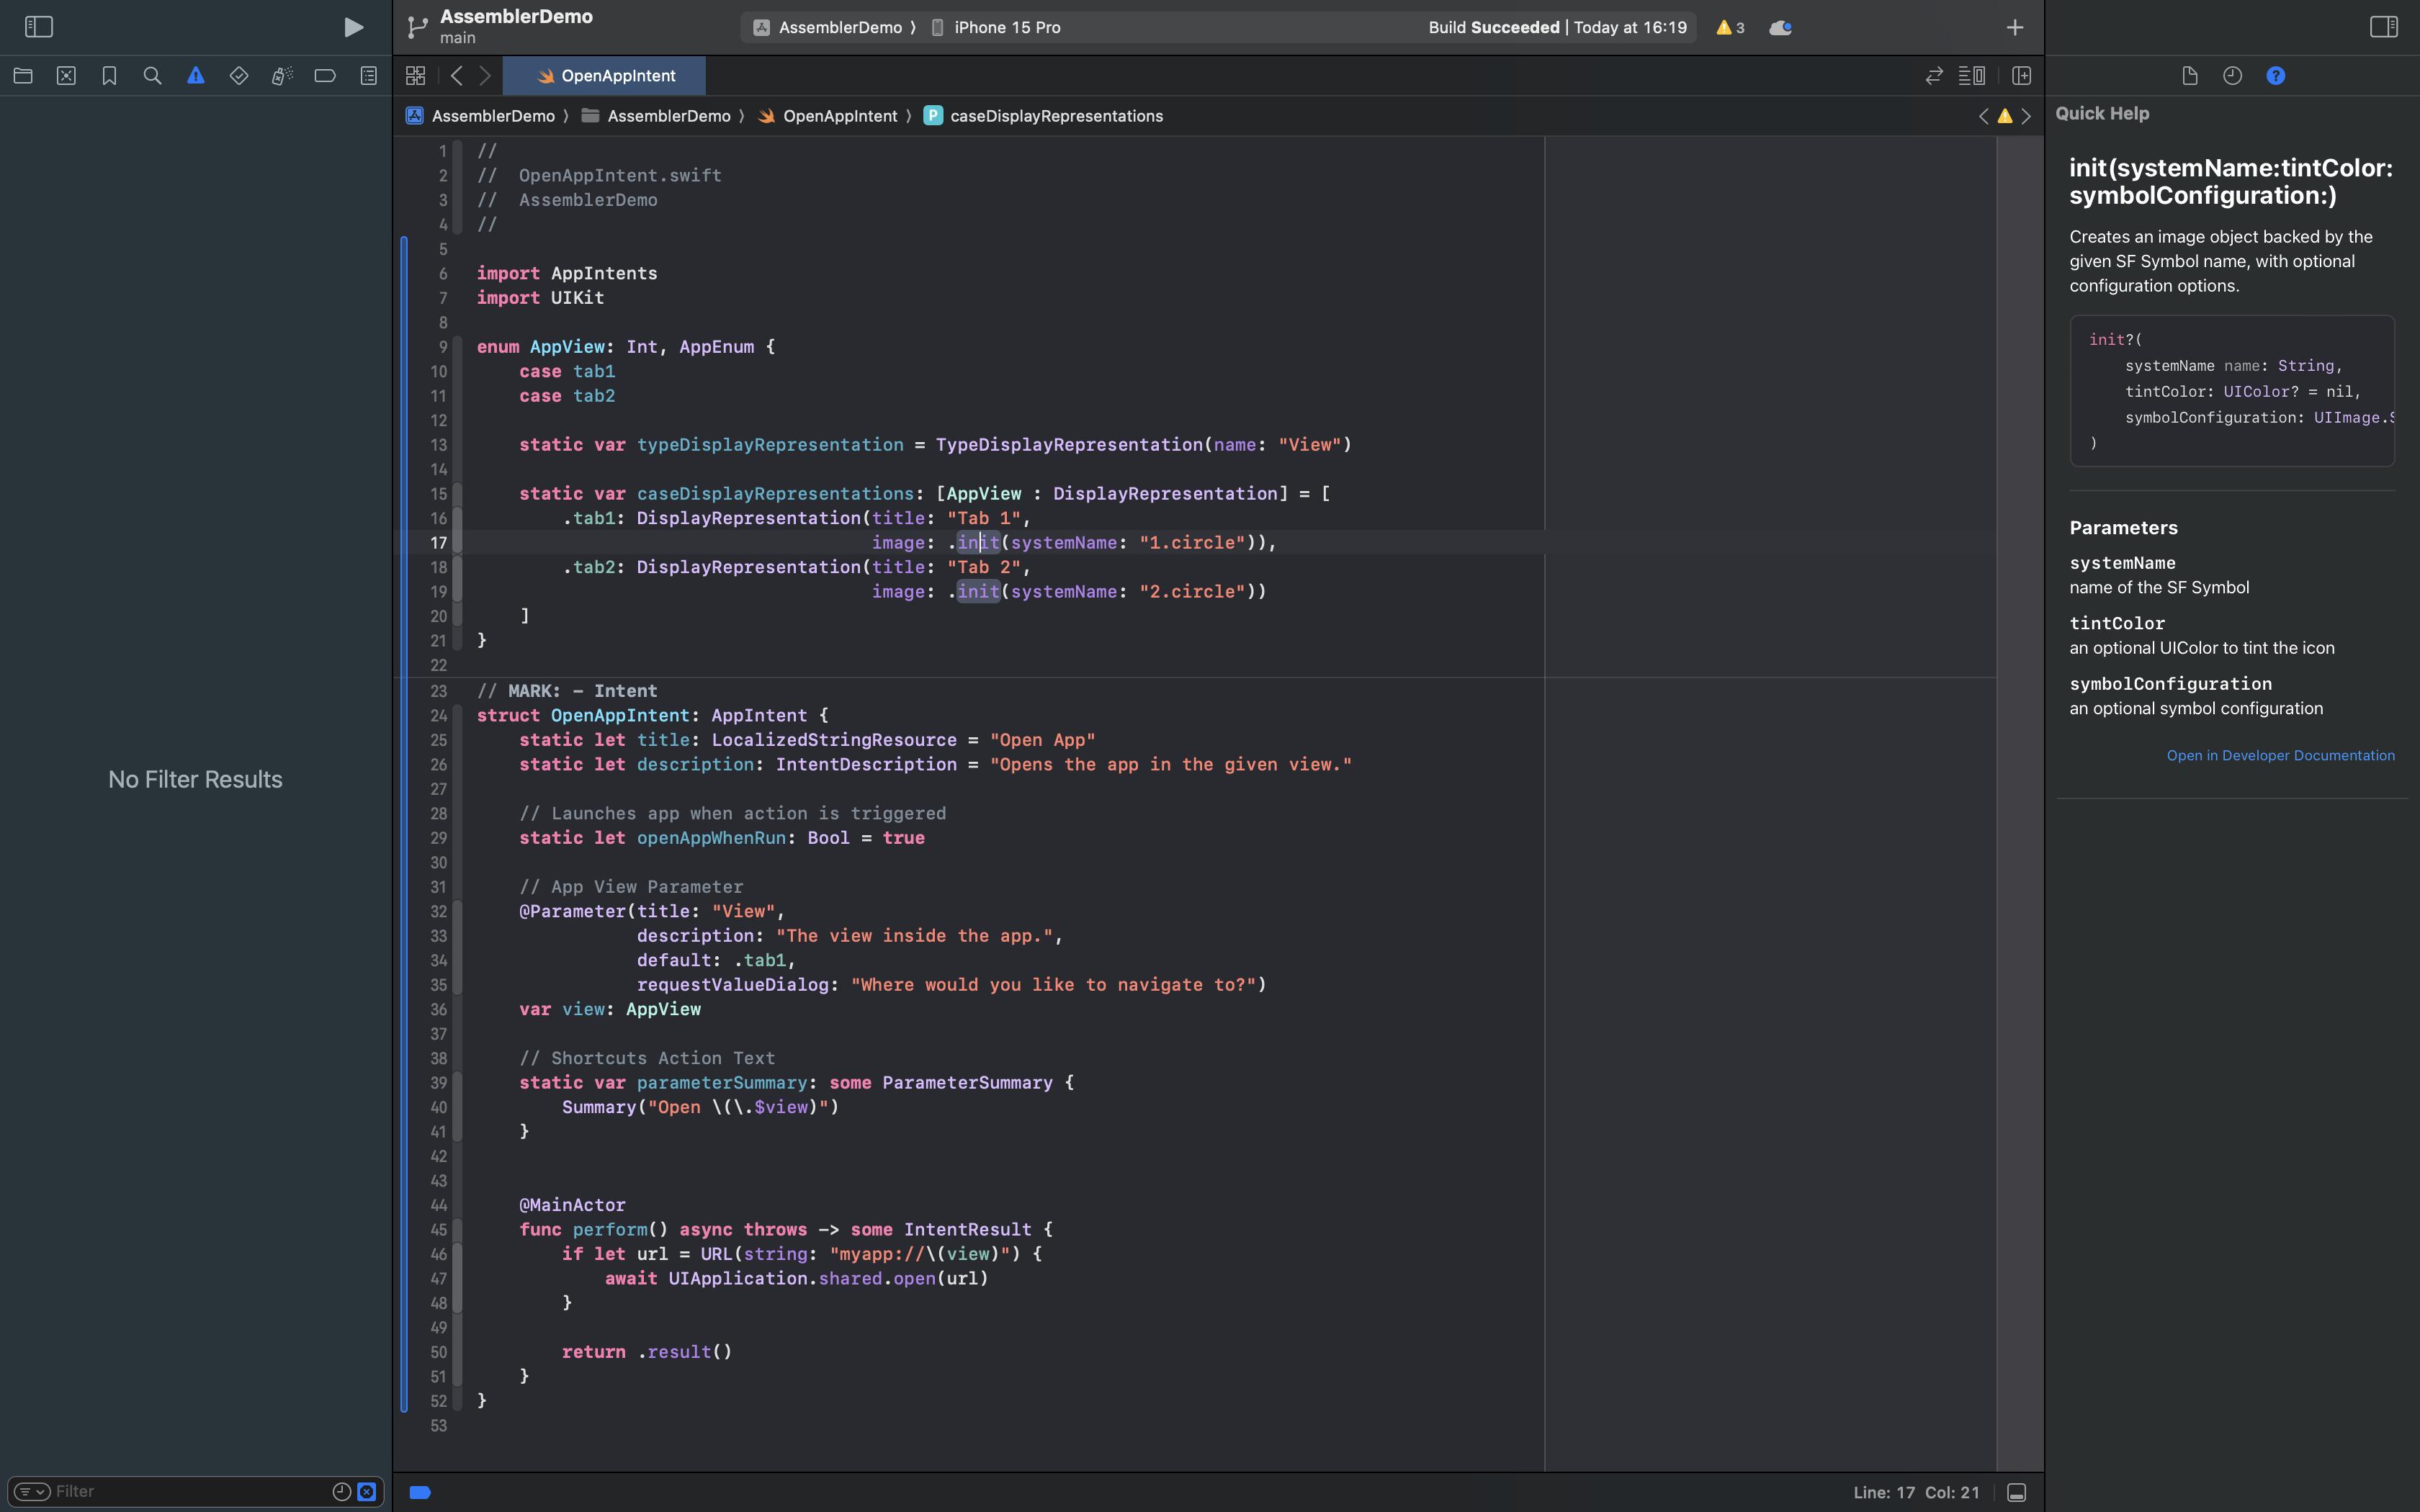This screenshot has height=1512, width=2420.
Task: Open the iPhone 15 Pro destination selector
Action: tap(1006, 27)
